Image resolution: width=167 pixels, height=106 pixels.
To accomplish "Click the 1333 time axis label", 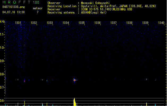I will pyautogui.click(x=50, y=23).
